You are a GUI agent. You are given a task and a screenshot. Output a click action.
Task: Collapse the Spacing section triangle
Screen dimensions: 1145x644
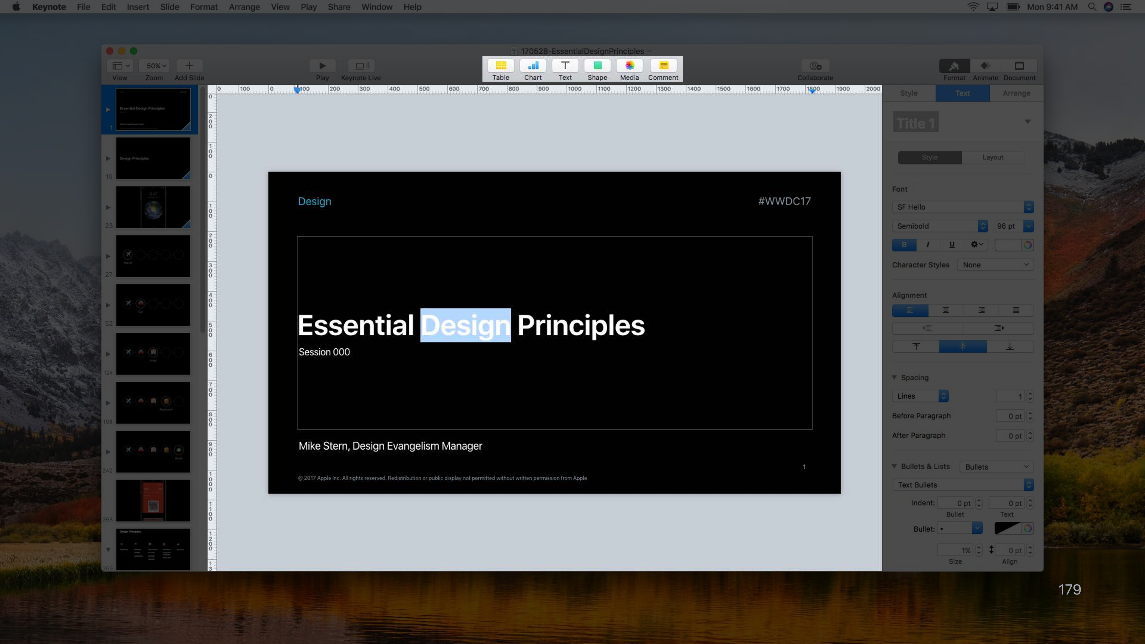[894, 377]
